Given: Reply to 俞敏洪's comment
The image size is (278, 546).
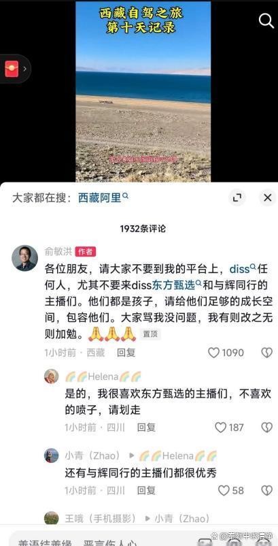Looking at the screenshot, I should point(126,353).
